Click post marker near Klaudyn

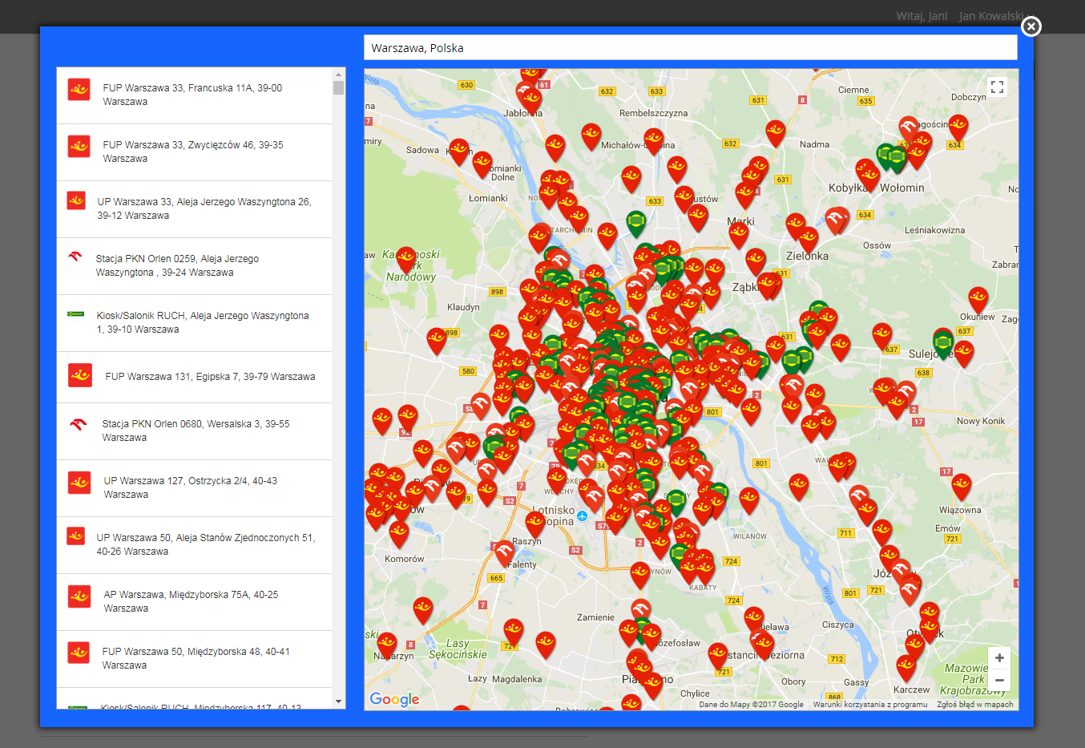pos(436,339)
